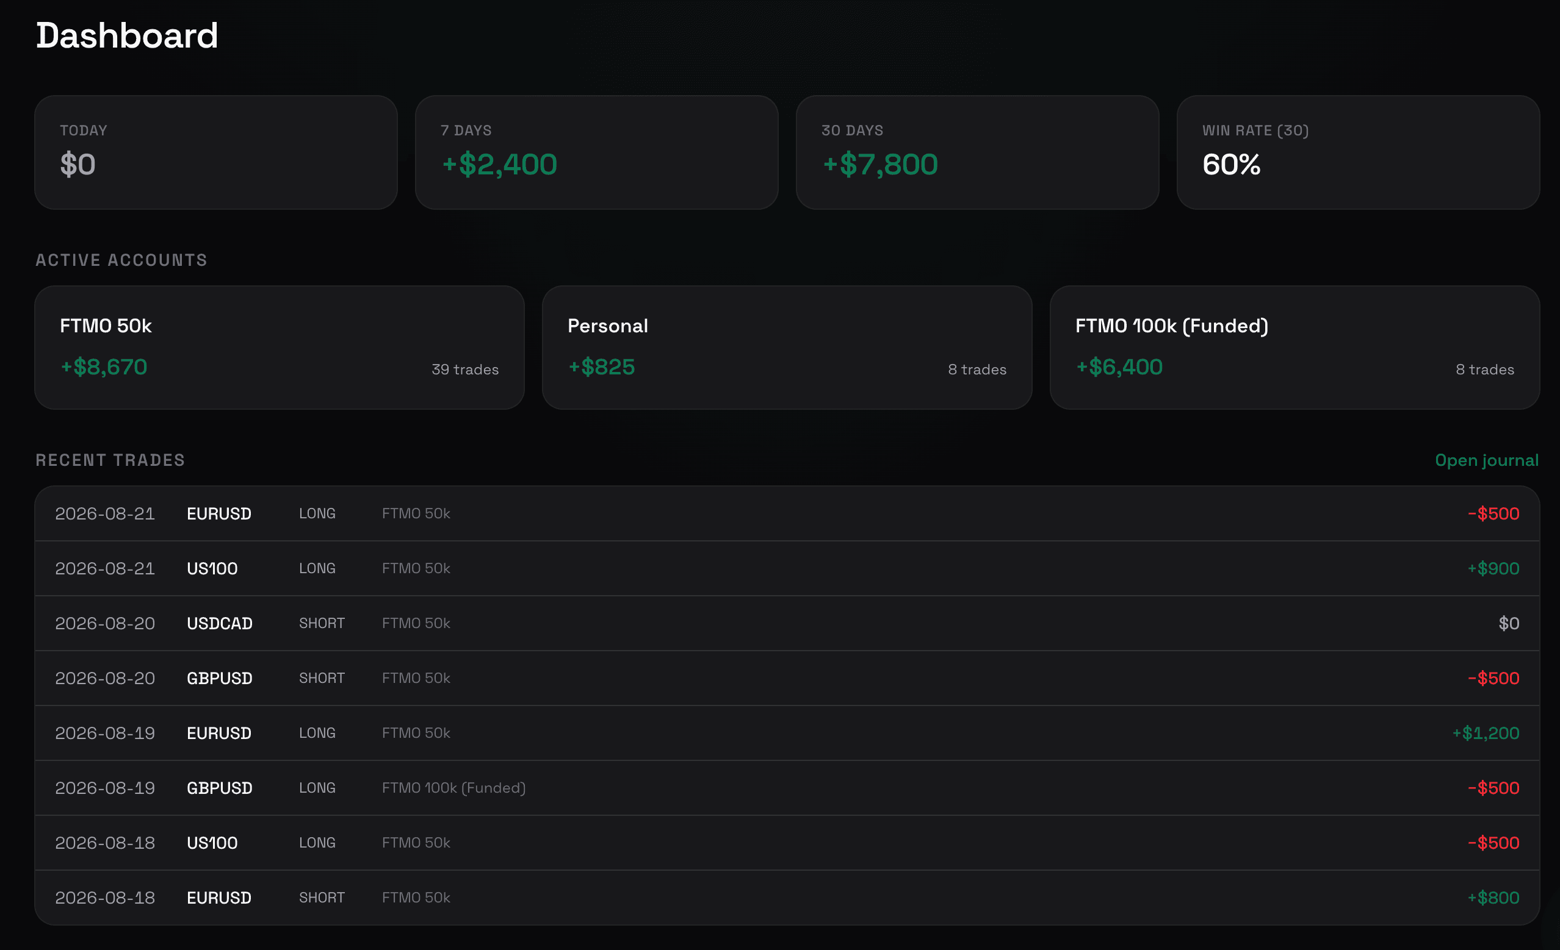Open the Personal account card
1560x950 pixels.
787,347
